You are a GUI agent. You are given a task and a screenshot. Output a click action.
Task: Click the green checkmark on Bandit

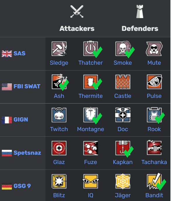(161, 185)
